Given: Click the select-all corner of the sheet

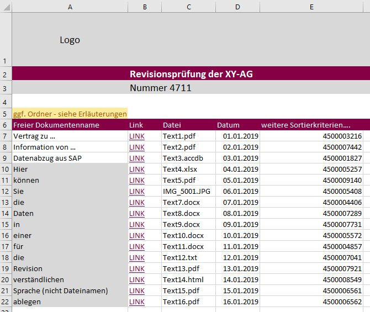Looking at the screenshot, I should tap(6, 6).
